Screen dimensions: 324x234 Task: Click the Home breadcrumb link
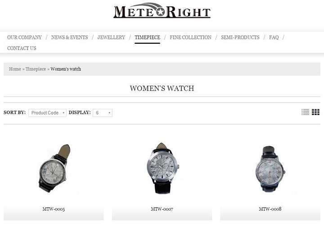(15, 69)
